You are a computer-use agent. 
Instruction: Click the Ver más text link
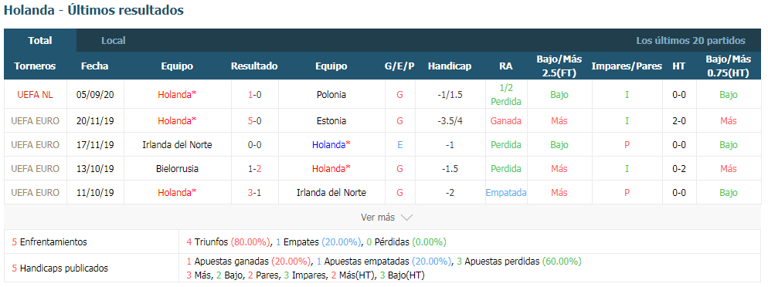(x=378, y=217)
